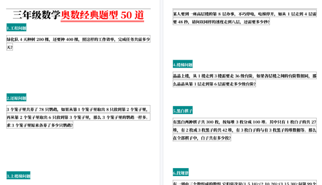The height and width of the screenshot is (185, 322).
Task: Click the line starting 堆,有 2 枚或 3 枚黑子的共 42 堆
Action: [245, 130]
